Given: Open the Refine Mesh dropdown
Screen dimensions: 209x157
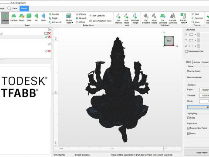Looking at the screenshot, I should pyautogui.click(x=69, y=18).
